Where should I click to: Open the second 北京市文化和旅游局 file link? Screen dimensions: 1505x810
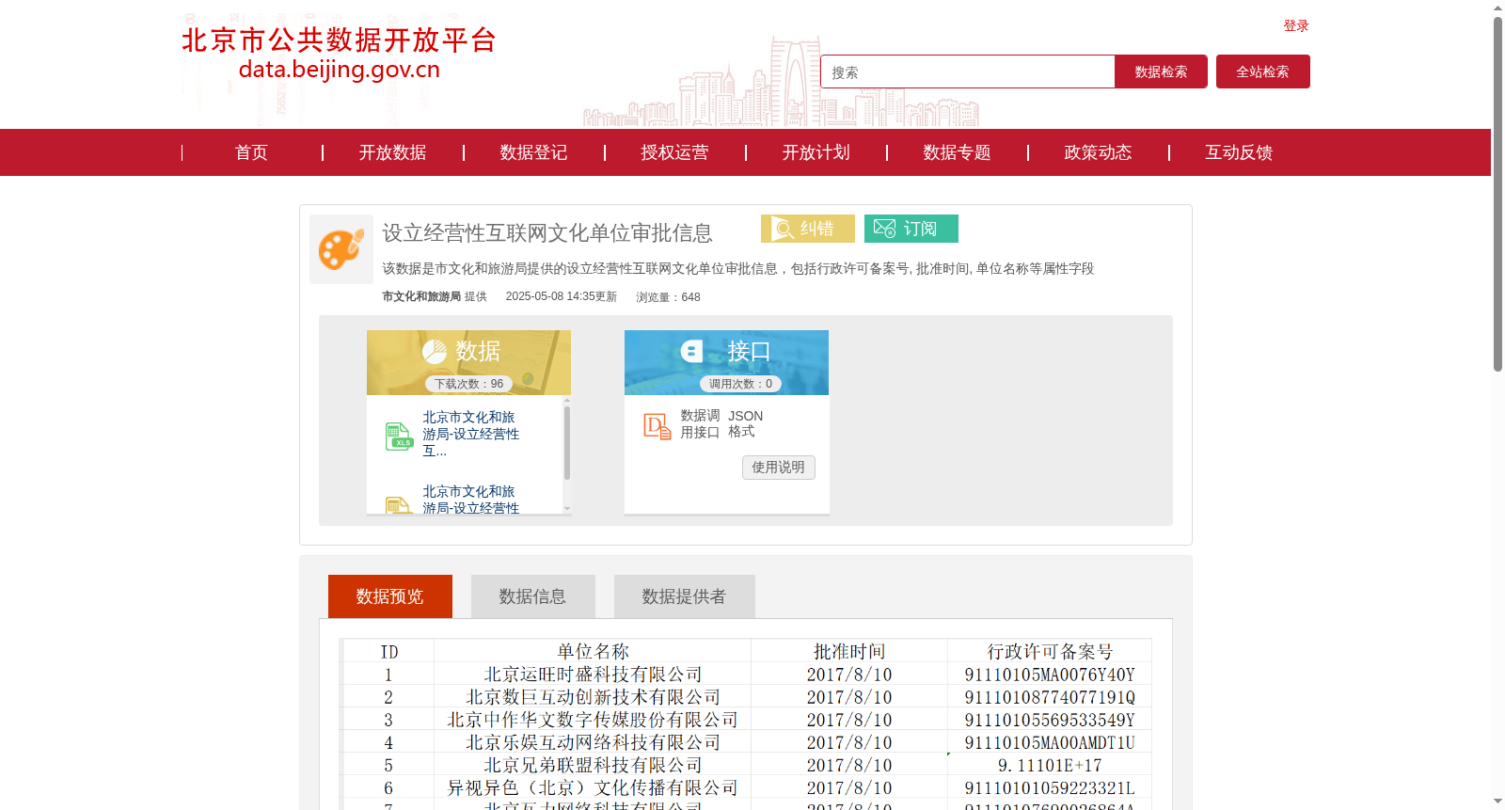point(470,500)
